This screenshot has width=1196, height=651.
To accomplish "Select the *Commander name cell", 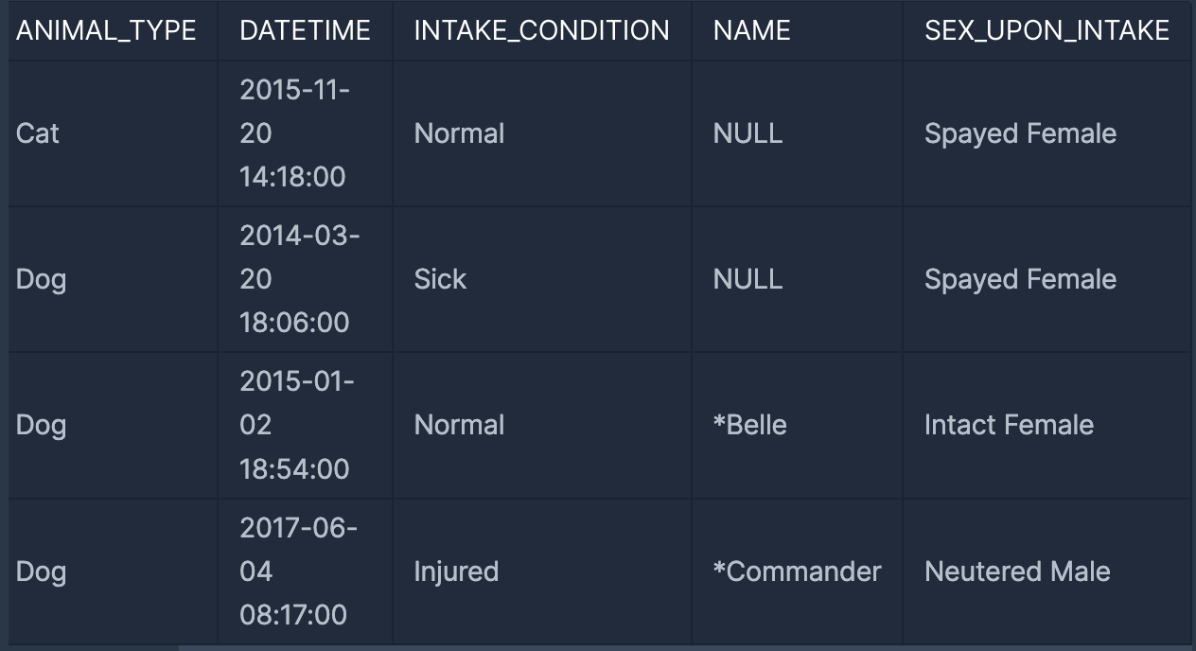I will click(x=797, y=572).
